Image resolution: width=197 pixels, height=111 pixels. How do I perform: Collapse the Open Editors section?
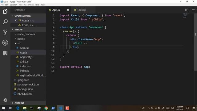point(28,16)
